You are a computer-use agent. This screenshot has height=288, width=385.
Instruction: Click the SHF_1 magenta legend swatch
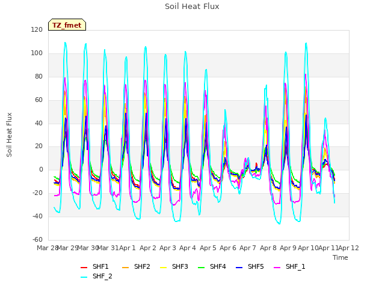pyautogui.click(x=277, y=268)
